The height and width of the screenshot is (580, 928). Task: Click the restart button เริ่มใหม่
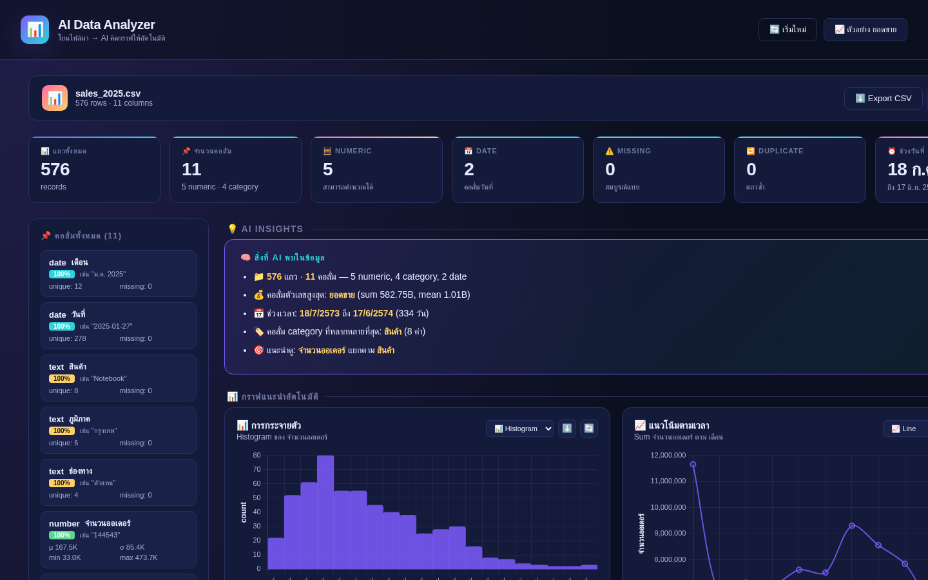pos(788,30)
